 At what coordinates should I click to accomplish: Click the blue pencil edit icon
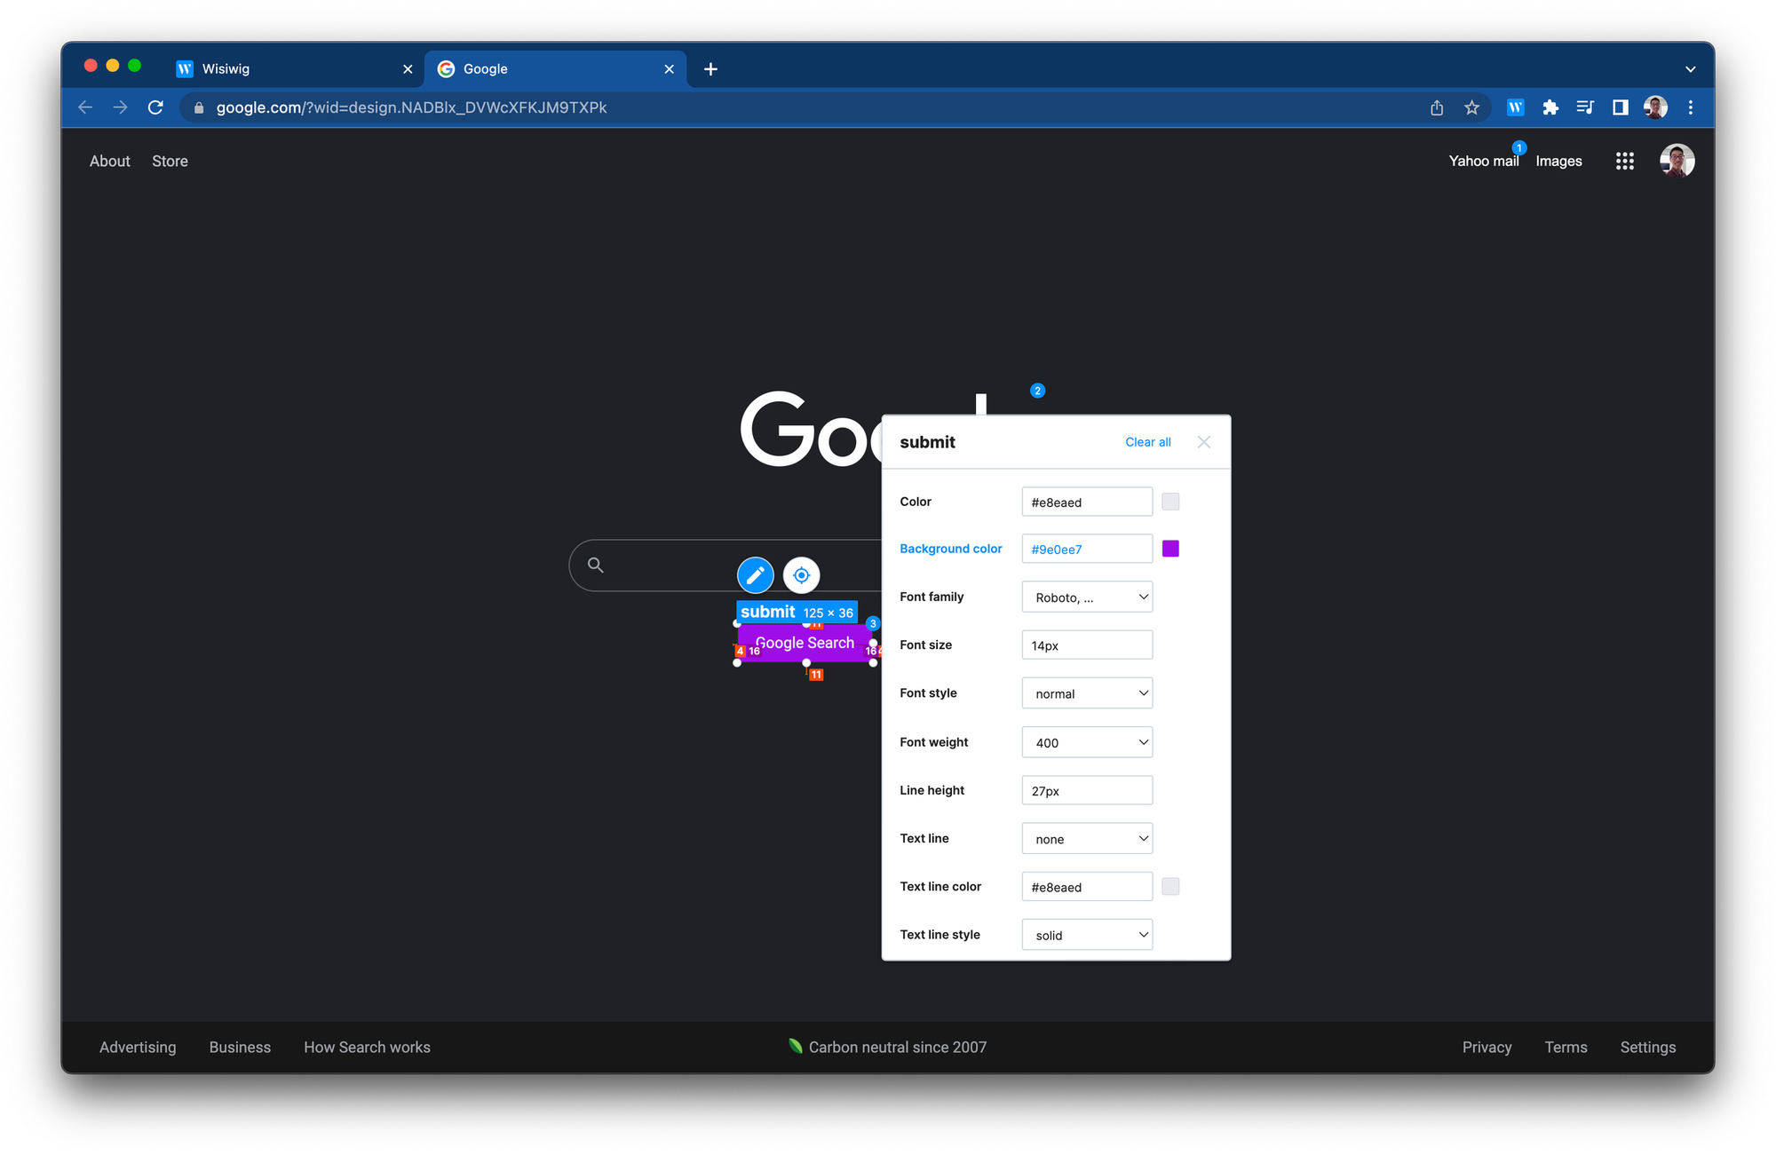click(x=755, y=575)
